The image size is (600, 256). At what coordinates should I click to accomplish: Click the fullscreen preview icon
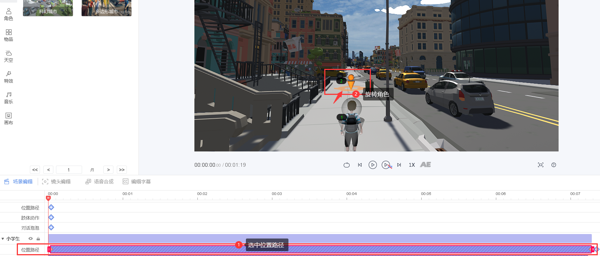(540, 165)
